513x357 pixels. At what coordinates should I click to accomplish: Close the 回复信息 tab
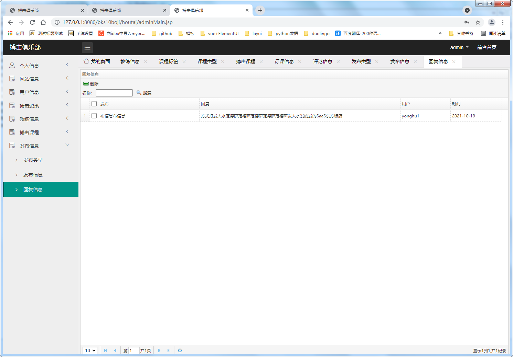pos(454,62)
